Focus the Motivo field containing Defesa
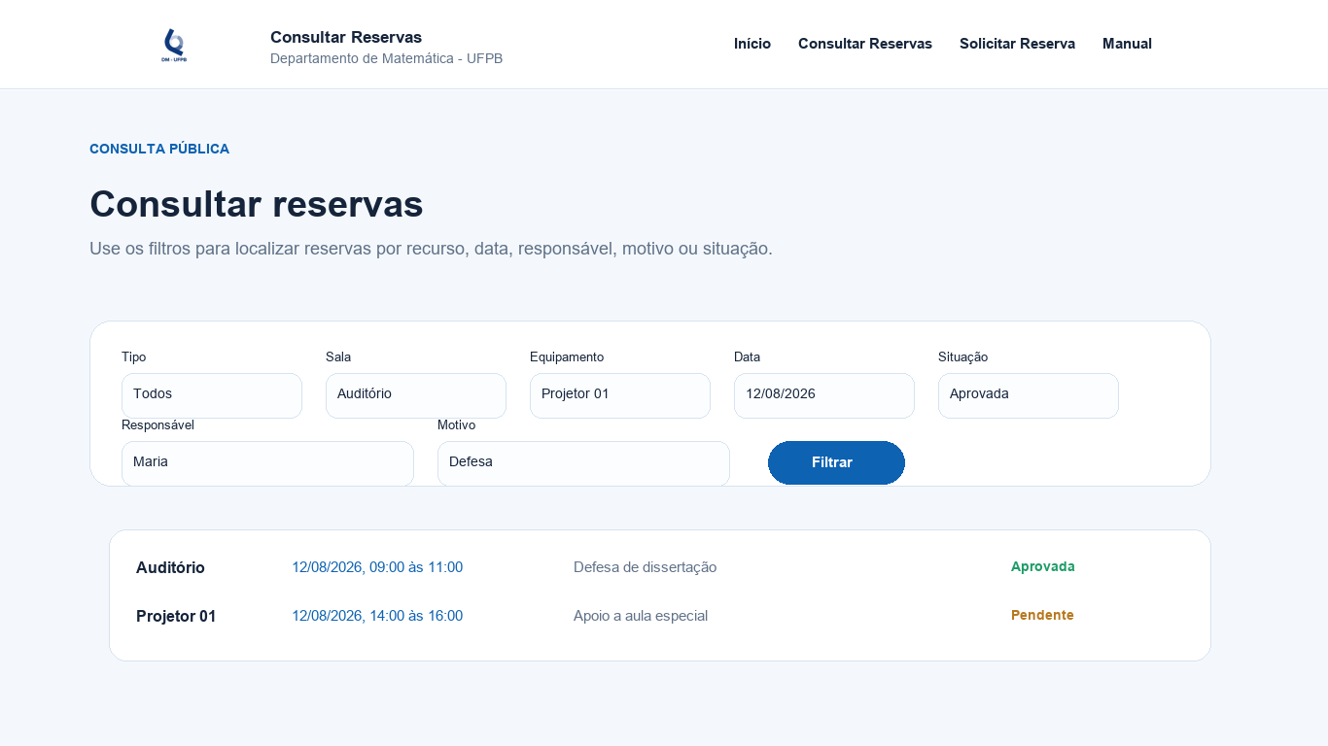Image resolution: width=1328 pixels, height=746 pixels. (583, 463)
